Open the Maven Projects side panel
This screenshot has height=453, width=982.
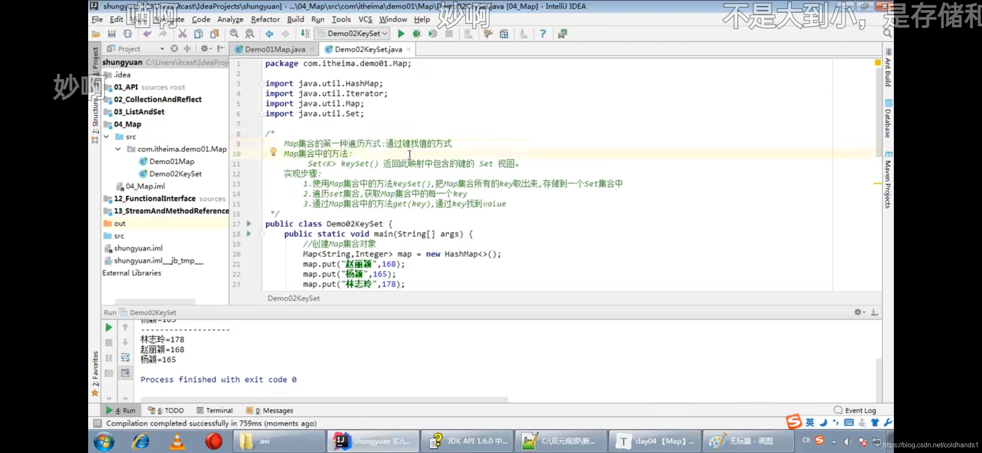pyautogui.click(x=888, y=180)
